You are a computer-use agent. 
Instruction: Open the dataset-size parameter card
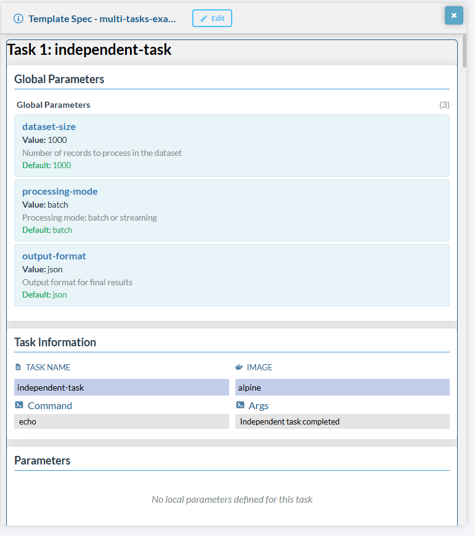click(232, 145)
